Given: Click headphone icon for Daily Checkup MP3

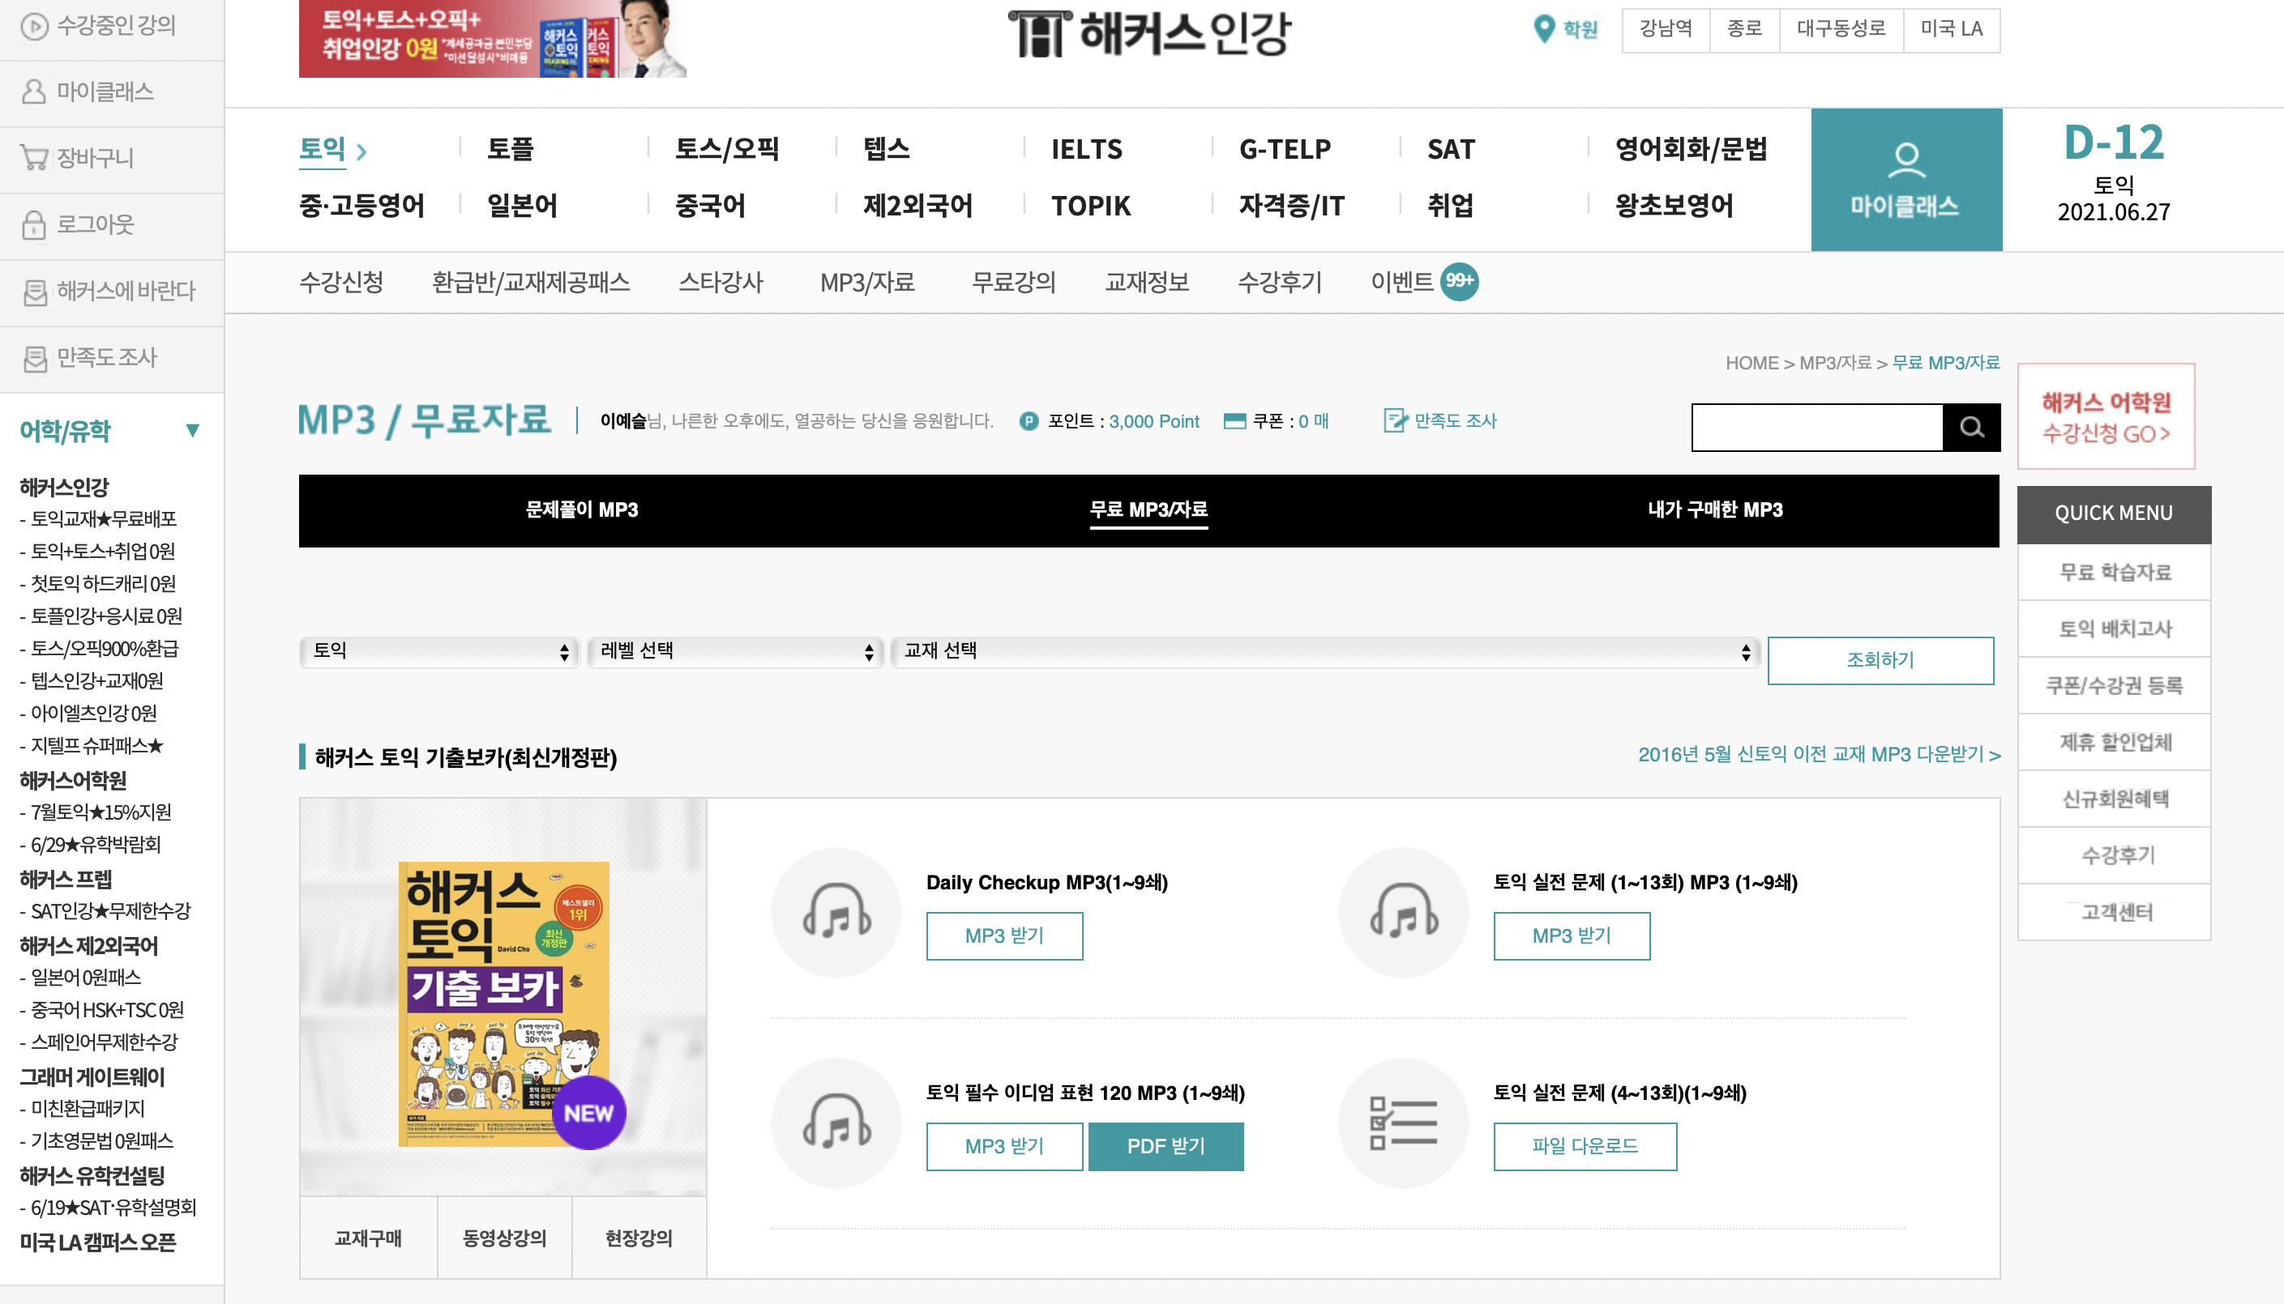Looking at the screenshot, I should 836,913.
